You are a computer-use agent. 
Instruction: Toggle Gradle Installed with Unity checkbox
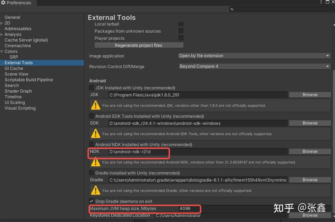(91, 173)
